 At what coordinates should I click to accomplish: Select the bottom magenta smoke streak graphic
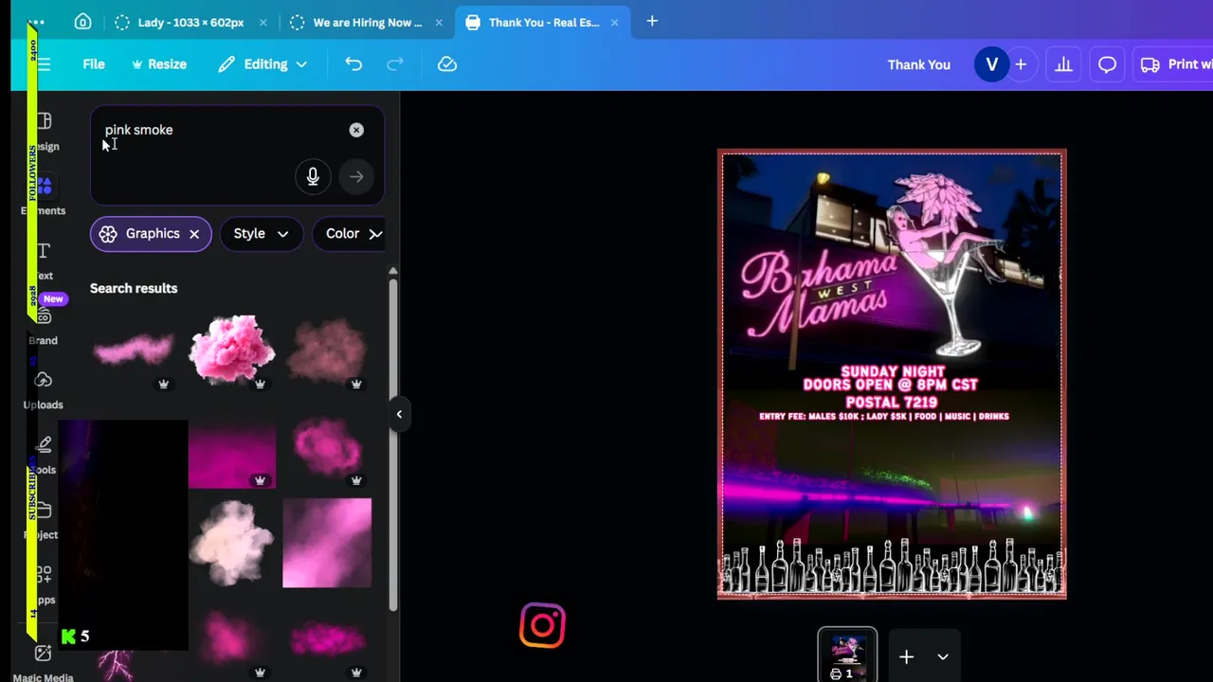coord(327,641)
